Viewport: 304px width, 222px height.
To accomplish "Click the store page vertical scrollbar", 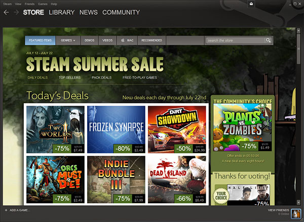I will [x=298, y=116].
